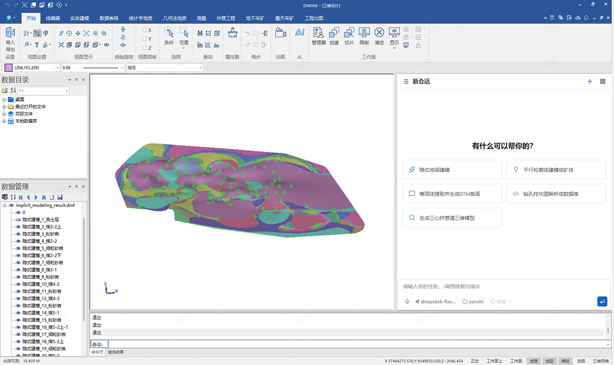Switch to the 线编辑 ribbon tab
The width and height of the screenshot is (614, 365).
[53, 18]
